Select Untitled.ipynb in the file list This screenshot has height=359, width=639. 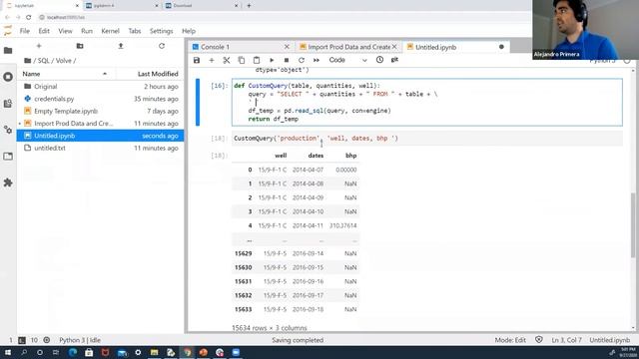click(100, 136)
